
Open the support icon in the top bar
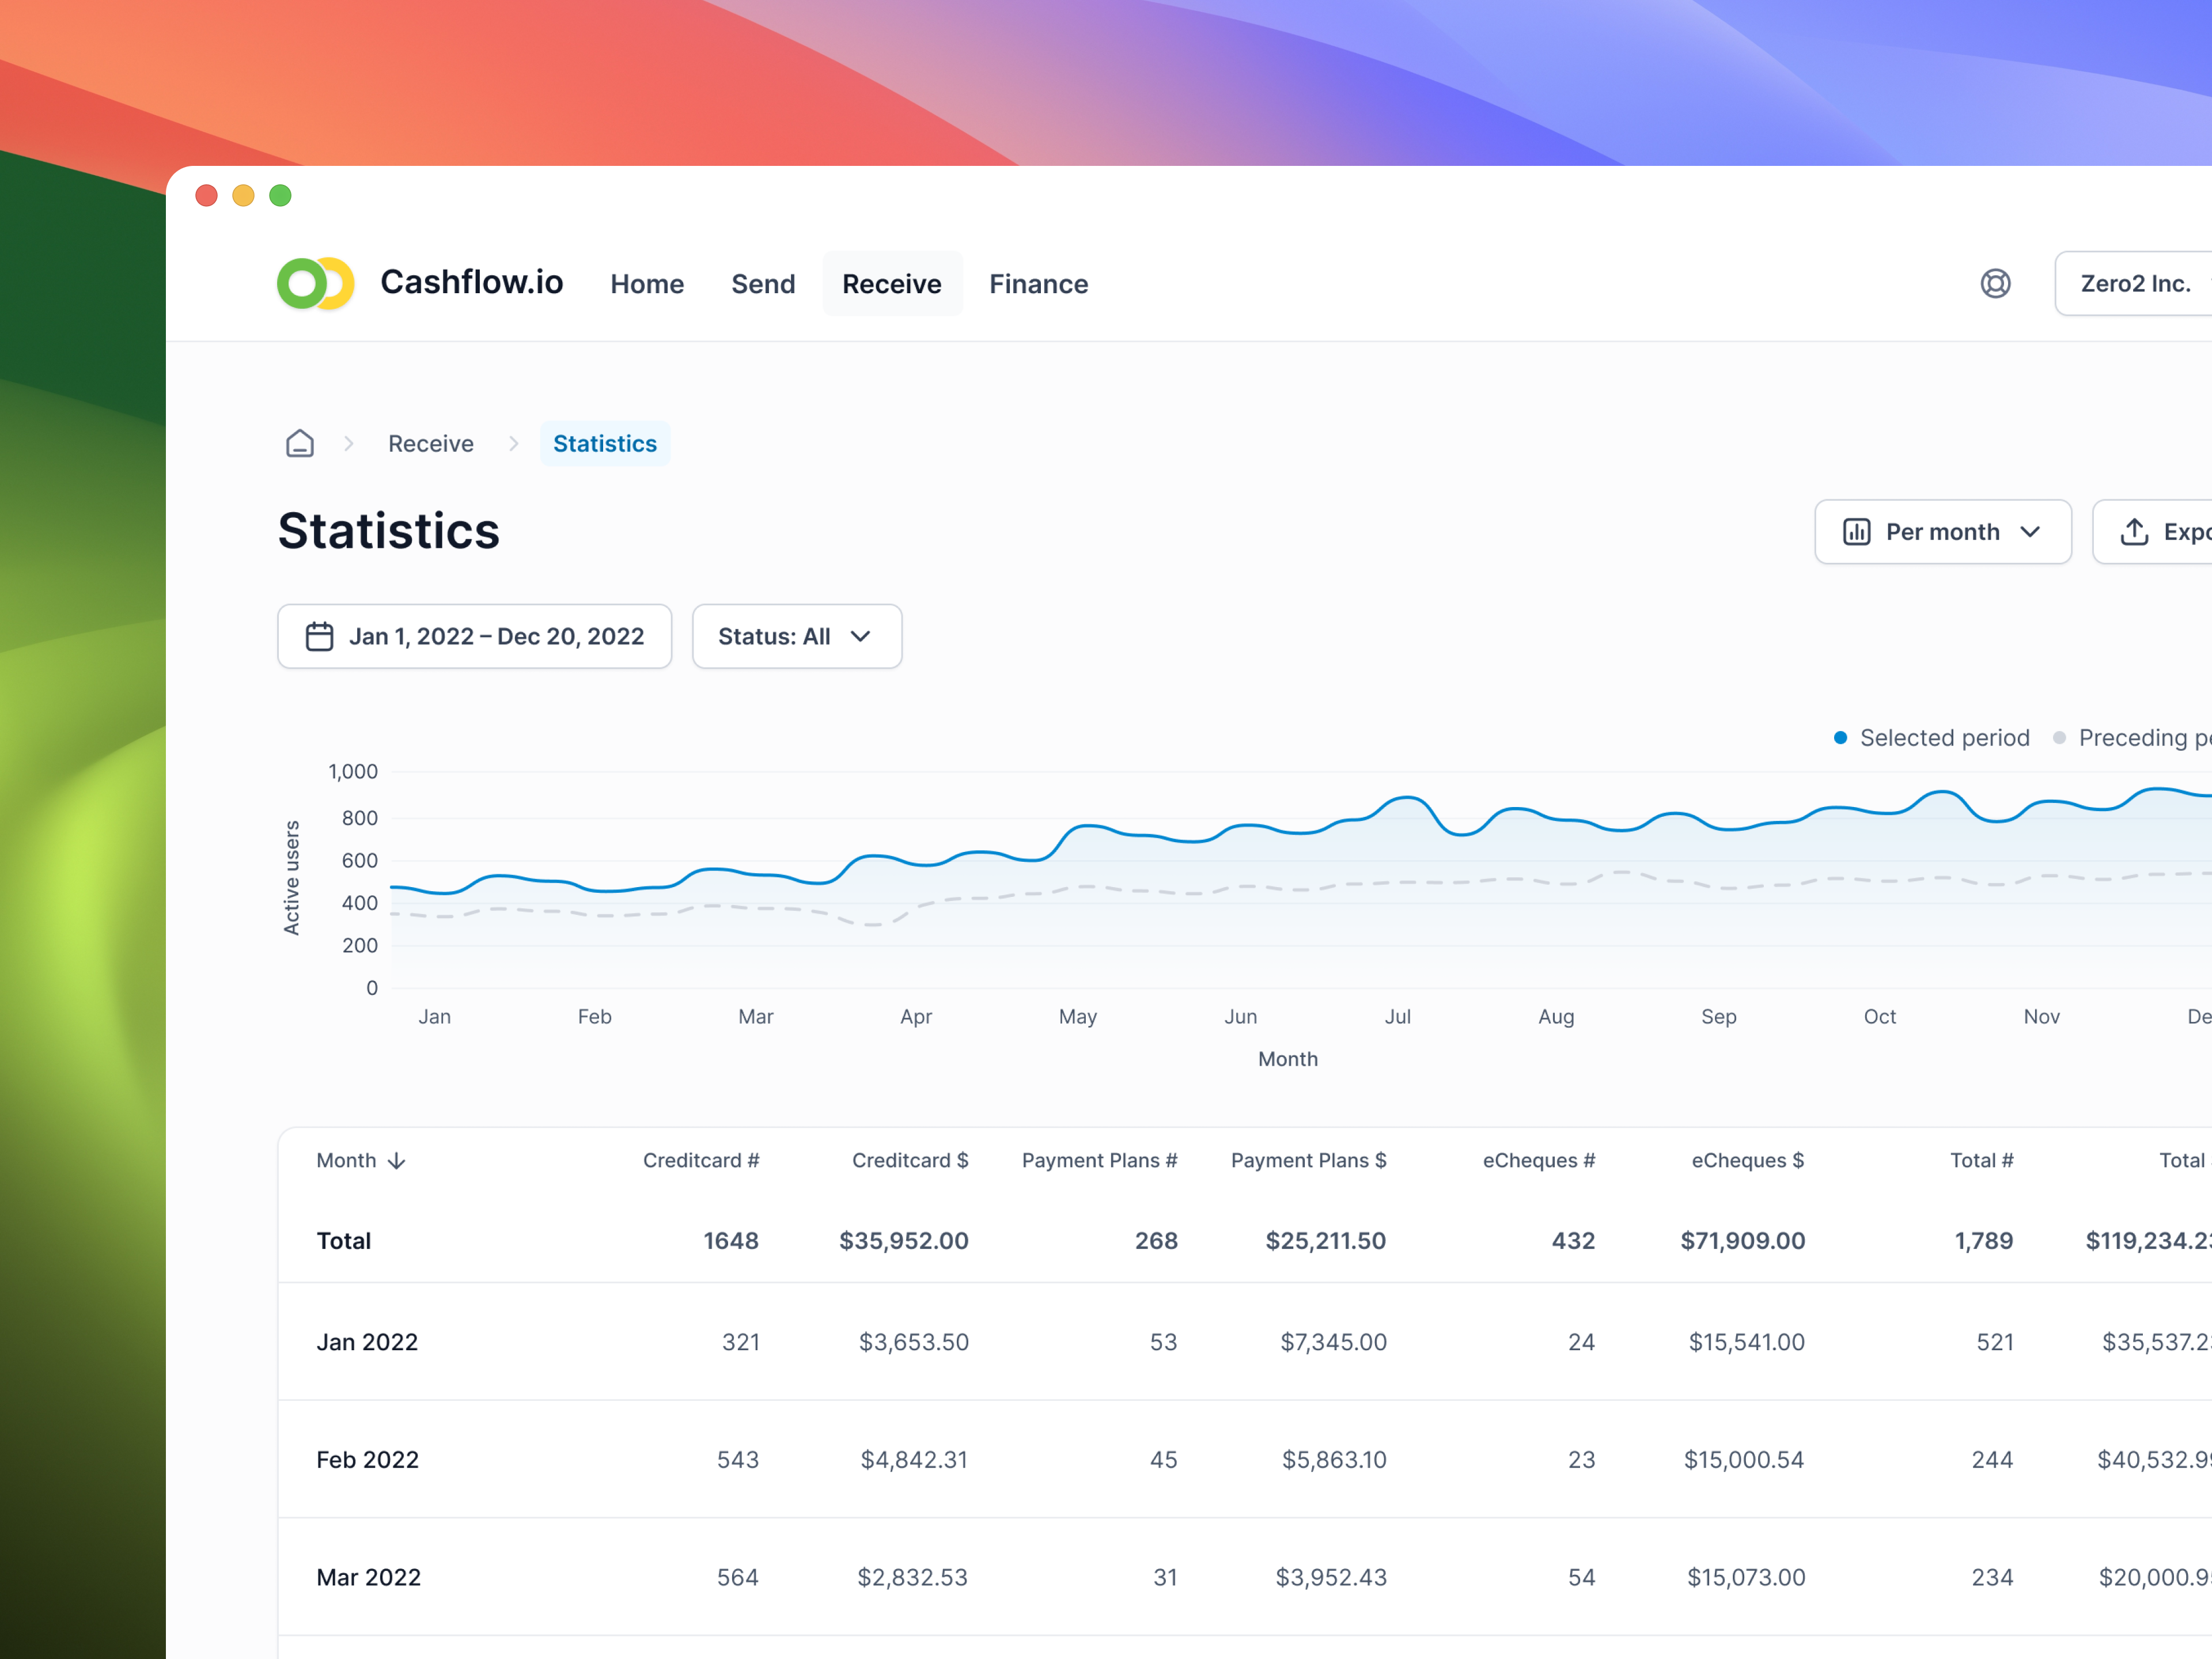click(1996, 283)
